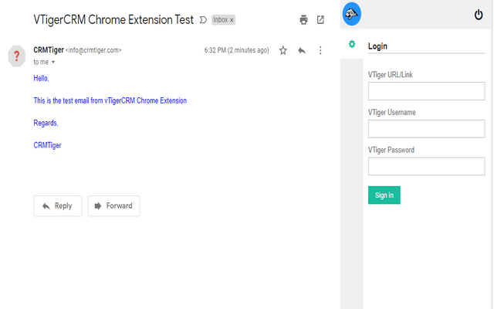Image resolution: width=494 pixels, height=309 pixels.
Task: Click the 'VTiger URL/Link' label
Action: pyautogui.click(x=390, y=75)
